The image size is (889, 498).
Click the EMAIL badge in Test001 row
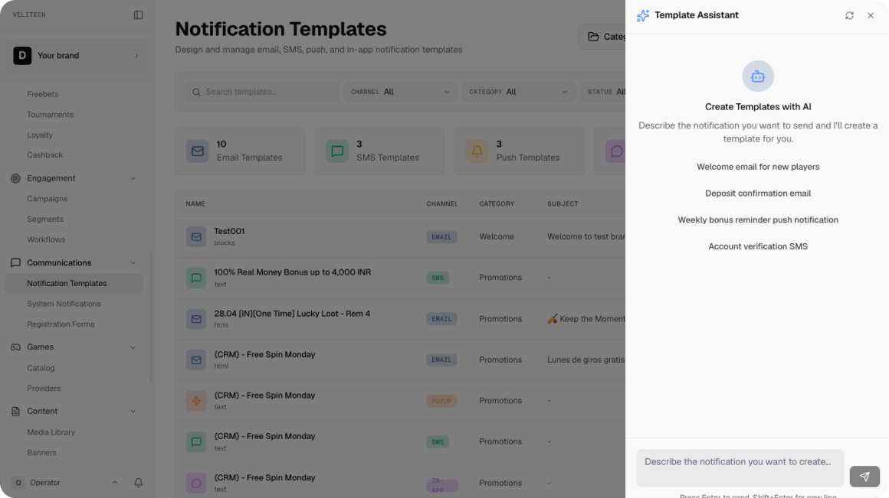pyautogui.click(x=441, y=237)
